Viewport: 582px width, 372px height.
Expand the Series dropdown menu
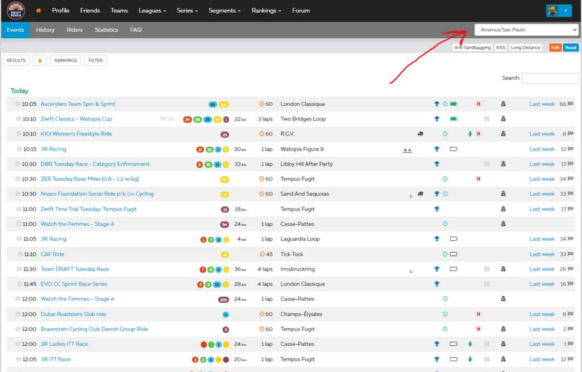tap(187, 10)
